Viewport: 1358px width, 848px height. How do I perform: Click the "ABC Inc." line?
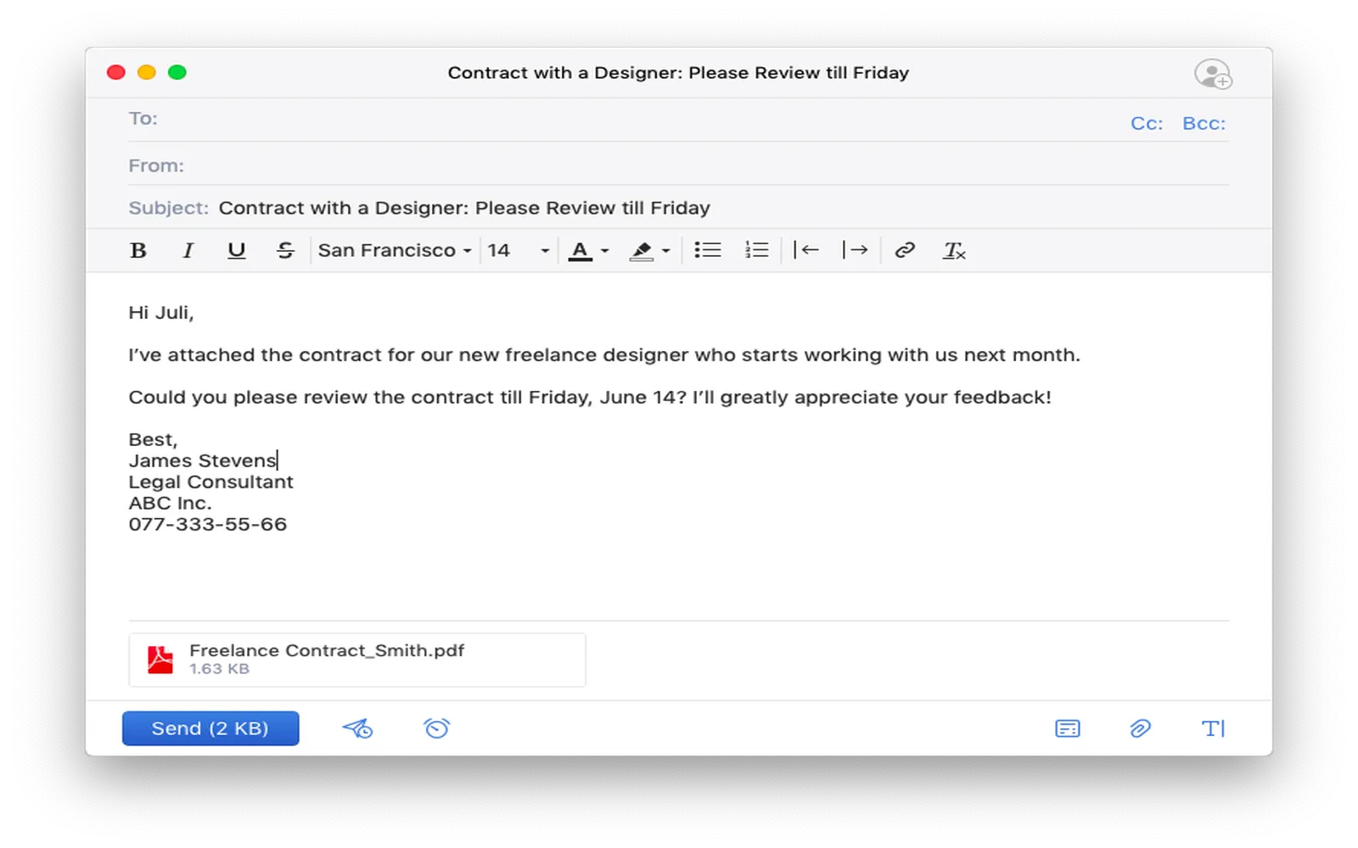click(x=170, y=503)
